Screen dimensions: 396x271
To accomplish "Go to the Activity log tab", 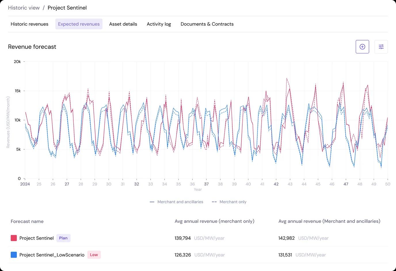I will [159, 24].
